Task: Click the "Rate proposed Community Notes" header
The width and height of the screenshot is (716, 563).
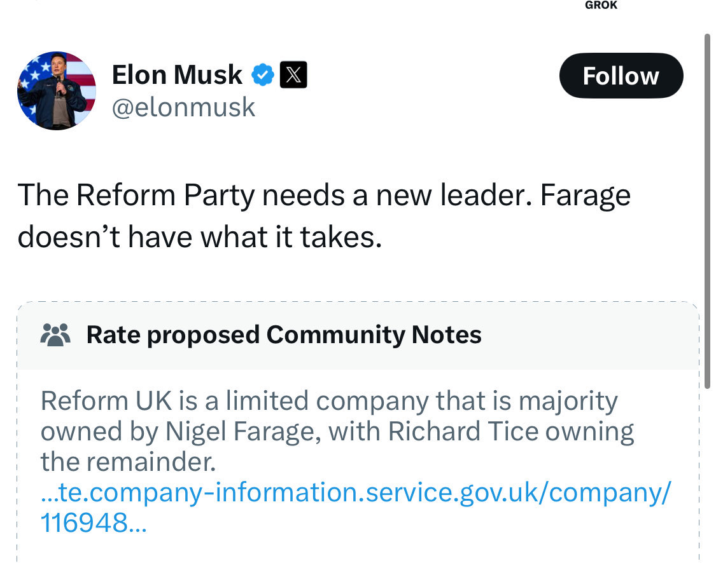Action: (x=284, y=334)
